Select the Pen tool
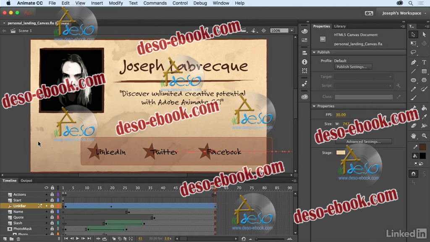 pos(414,62)
